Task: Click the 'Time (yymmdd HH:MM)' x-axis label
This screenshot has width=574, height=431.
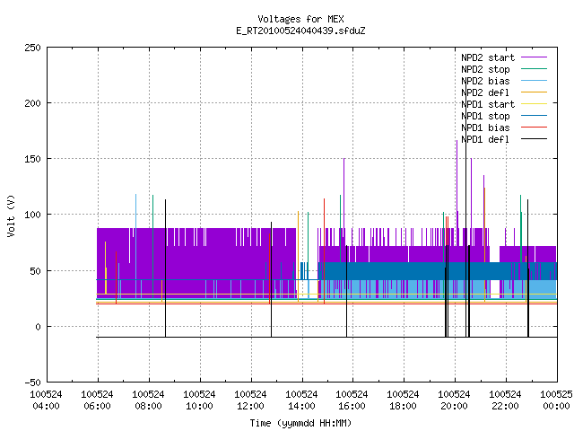Action: 300,423
